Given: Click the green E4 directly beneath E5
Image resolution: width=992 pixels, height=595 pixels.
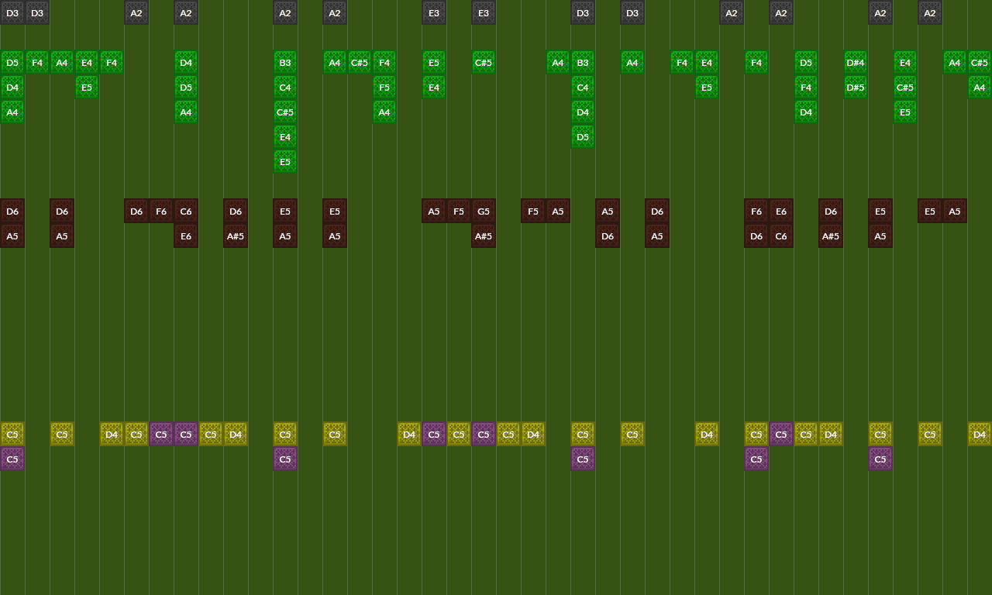Looking at the screenshot, I should 434,87.
